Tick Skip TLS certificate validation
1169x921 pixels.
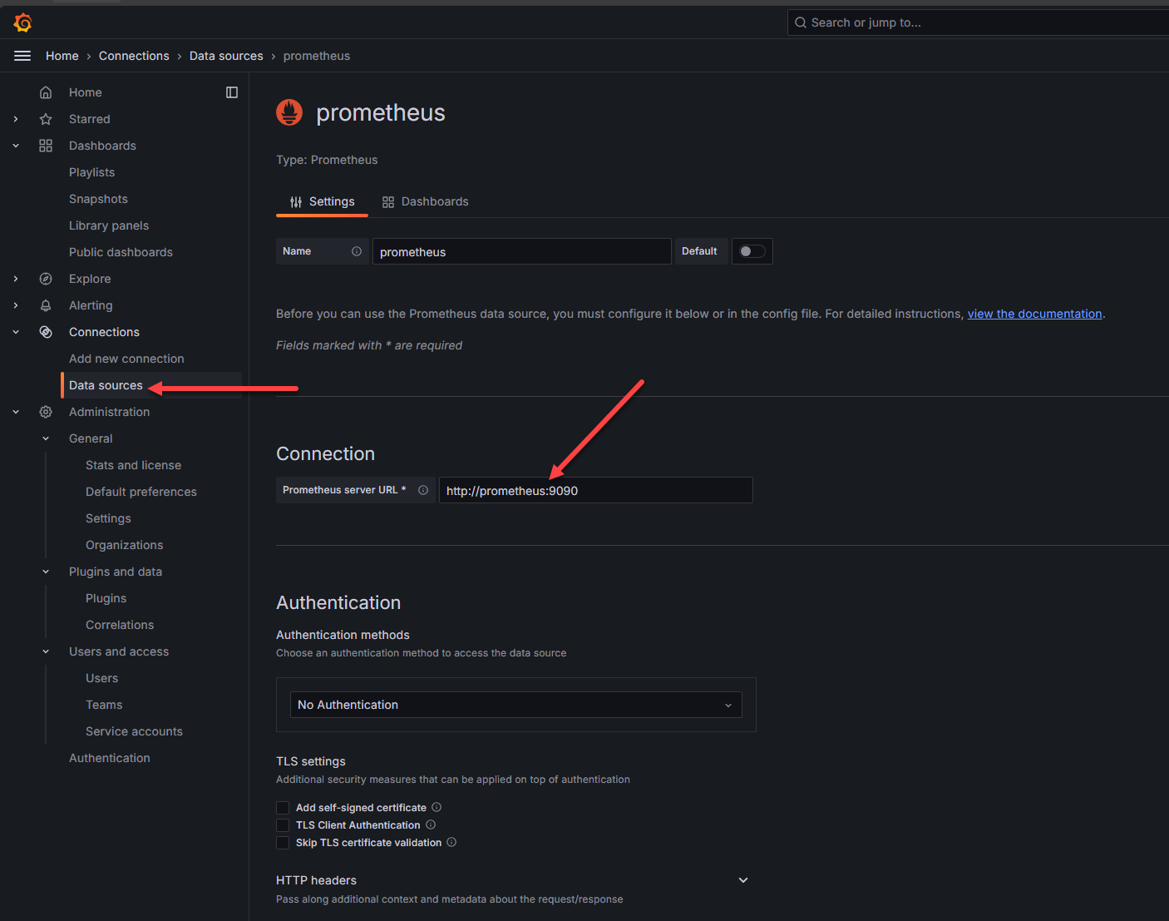pyautogui.click(x=283, y=843)
